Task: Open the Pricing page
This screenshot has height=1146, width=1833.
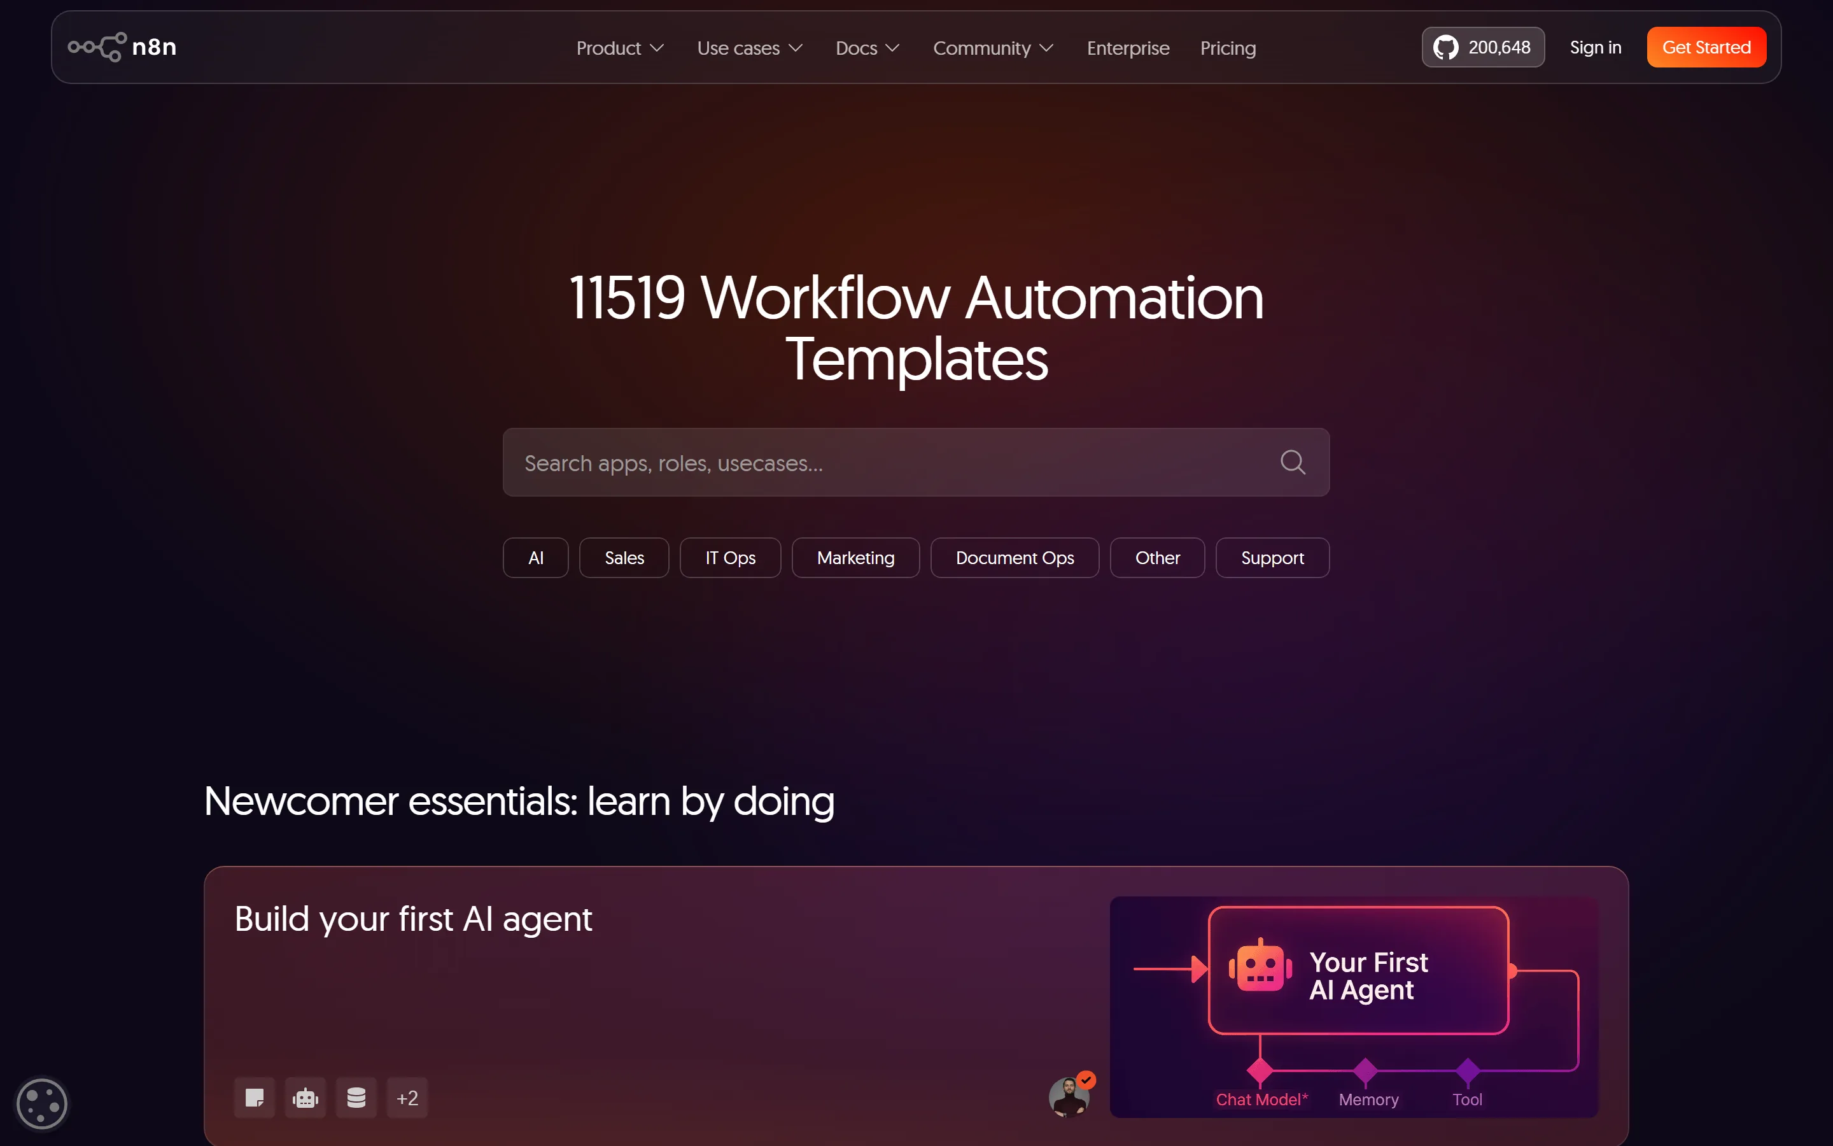Action: (x=1228, y=48)
